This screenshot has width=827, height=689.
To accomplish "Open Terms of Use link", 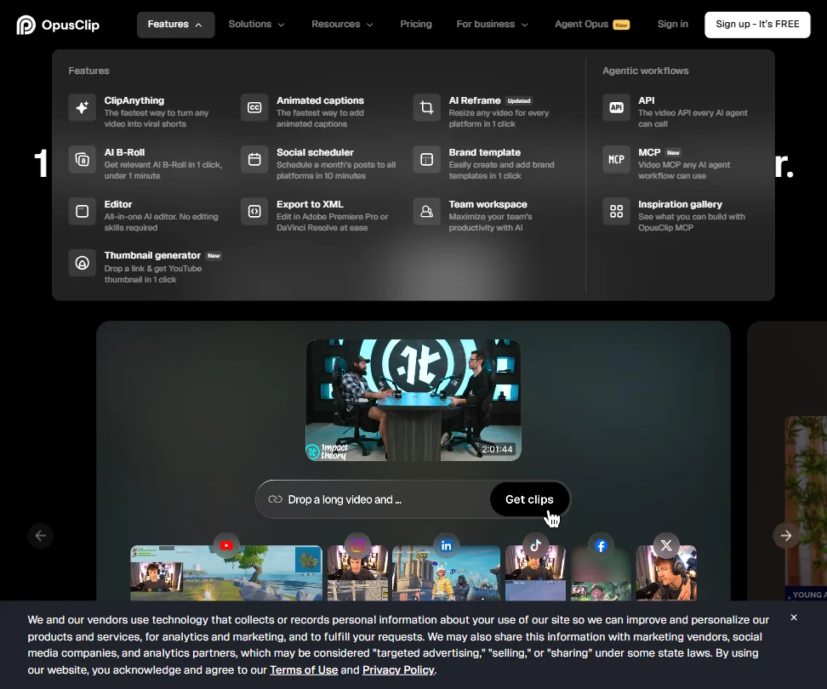I will (304, 670).
